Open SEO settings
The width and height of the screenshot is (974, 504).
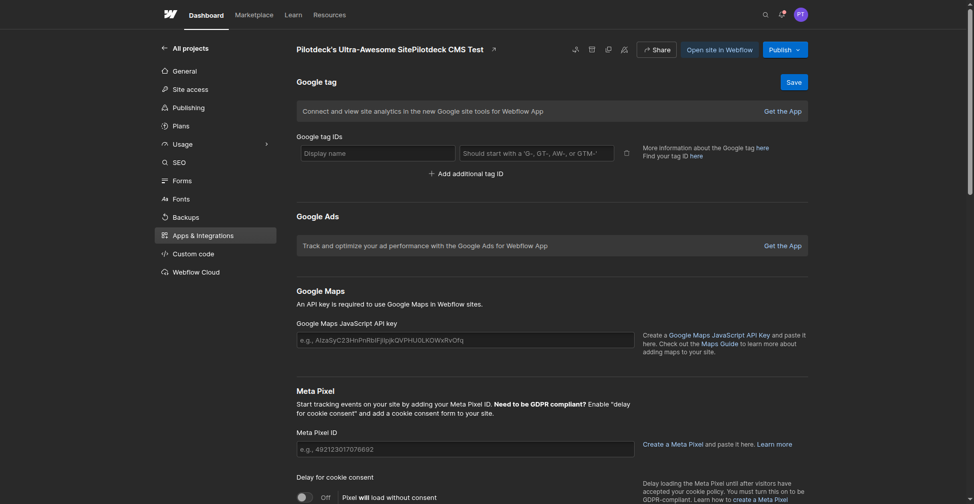[216, 162]
